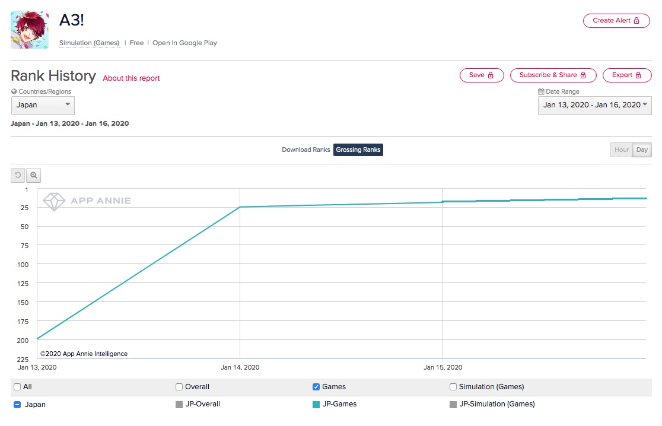Screen dimensions: 662x426
Task: Click the Free price label
Action: pos(136,43)
